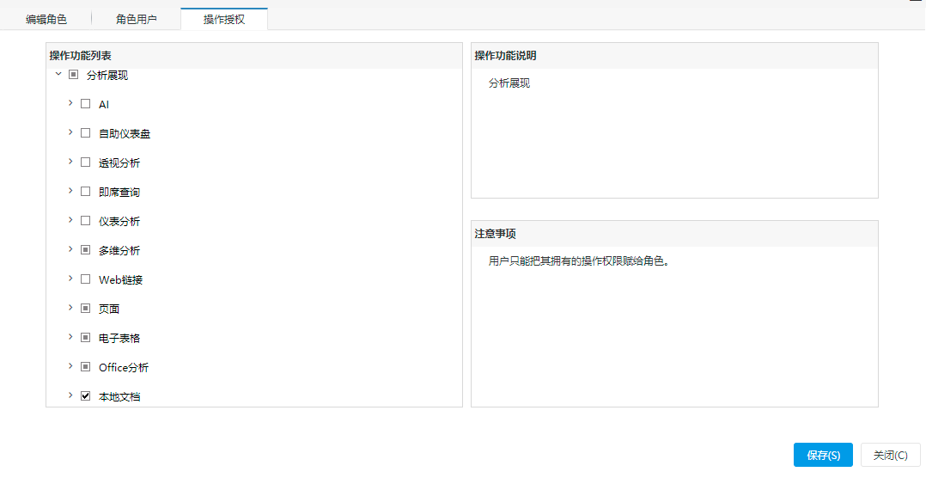Click the 分析展现 description text

[509, 83]
